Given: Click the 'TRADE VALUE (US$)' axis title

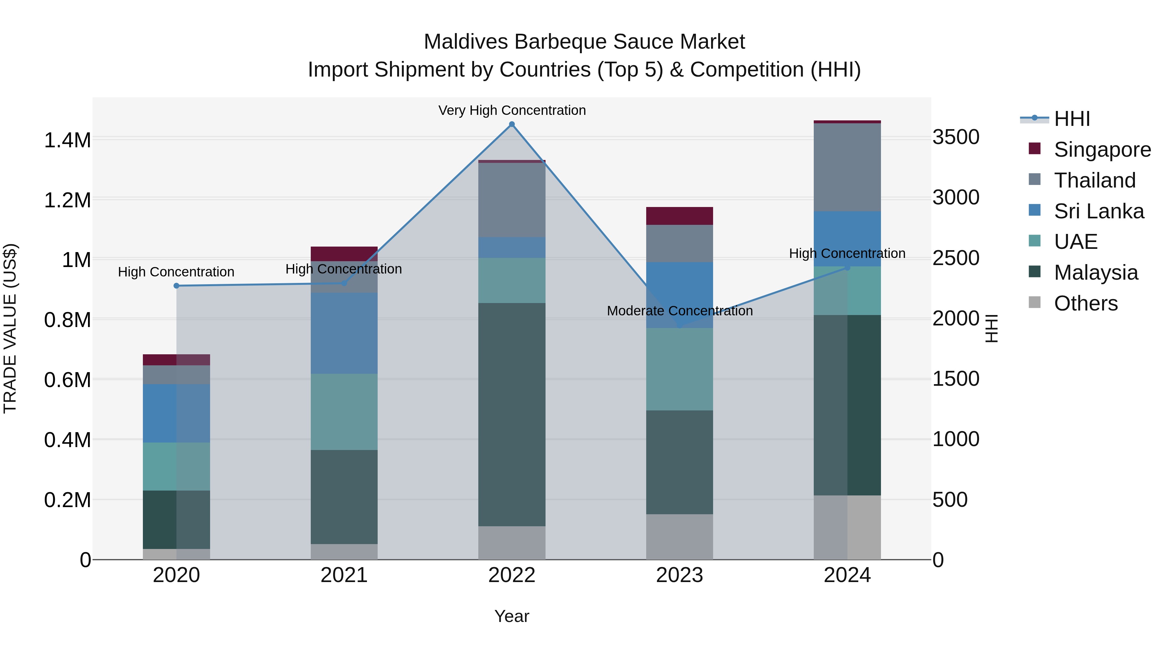Looking at the screenshot, I should point(10,329).
